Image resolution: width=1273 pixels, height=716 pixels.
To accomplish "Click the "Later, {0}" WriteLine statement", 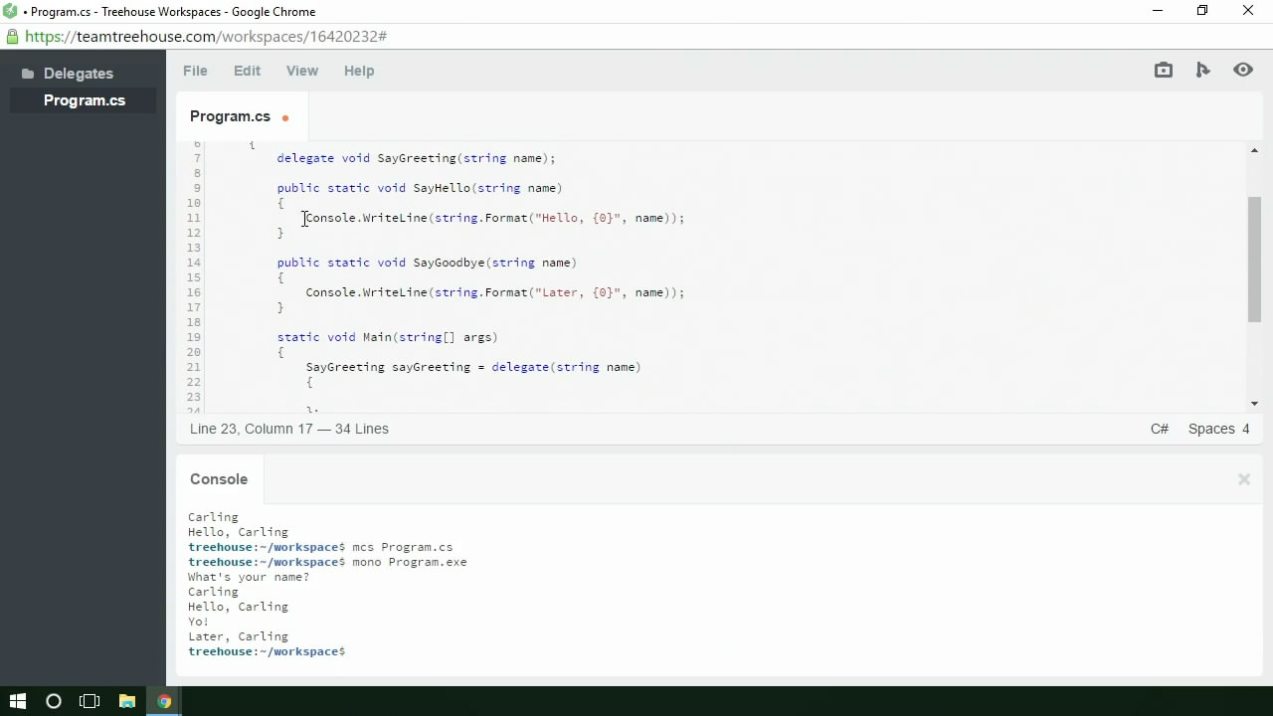I will click(495, 292).
